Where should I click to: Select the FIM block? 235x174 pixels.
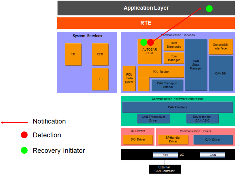point(73,54)
